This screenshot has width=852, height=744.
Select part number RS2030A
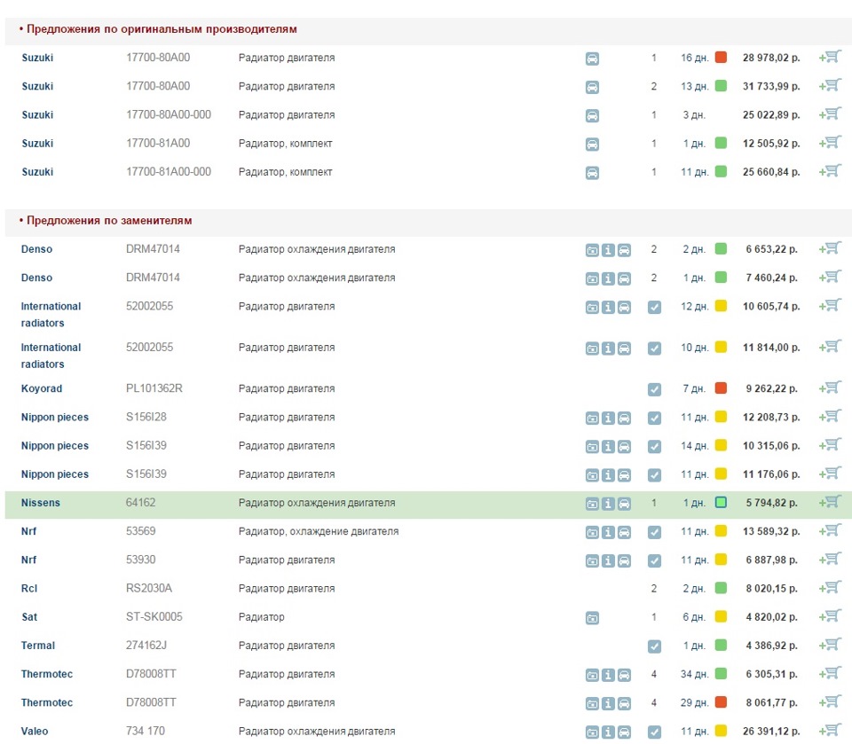tap(149, 588)
